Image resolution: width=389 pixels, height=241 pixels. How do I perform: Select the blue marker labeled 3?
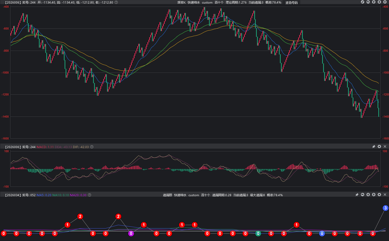click(x=385, y=208)
